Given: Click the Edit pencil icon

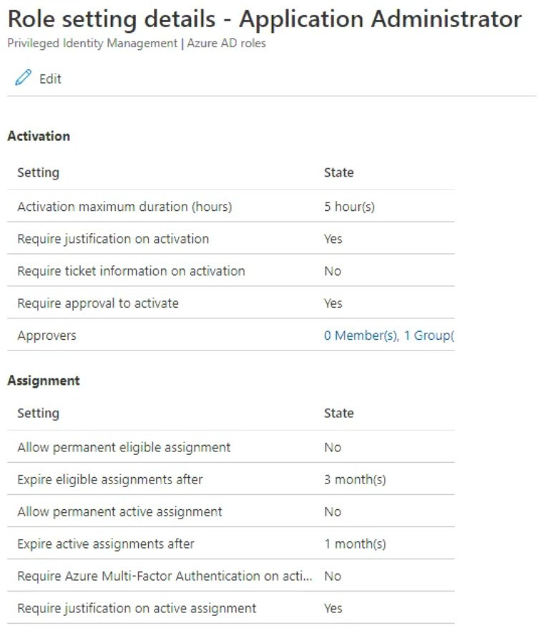Looking at the screenshot, I should point(23,78).
